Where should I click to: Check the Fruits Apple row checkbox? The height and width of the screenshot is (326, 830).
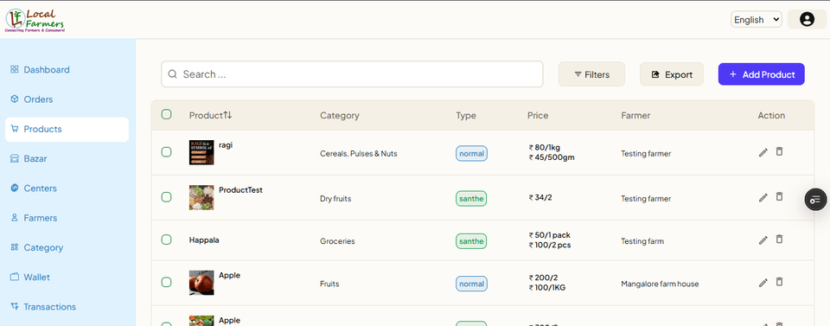[166, 282]
